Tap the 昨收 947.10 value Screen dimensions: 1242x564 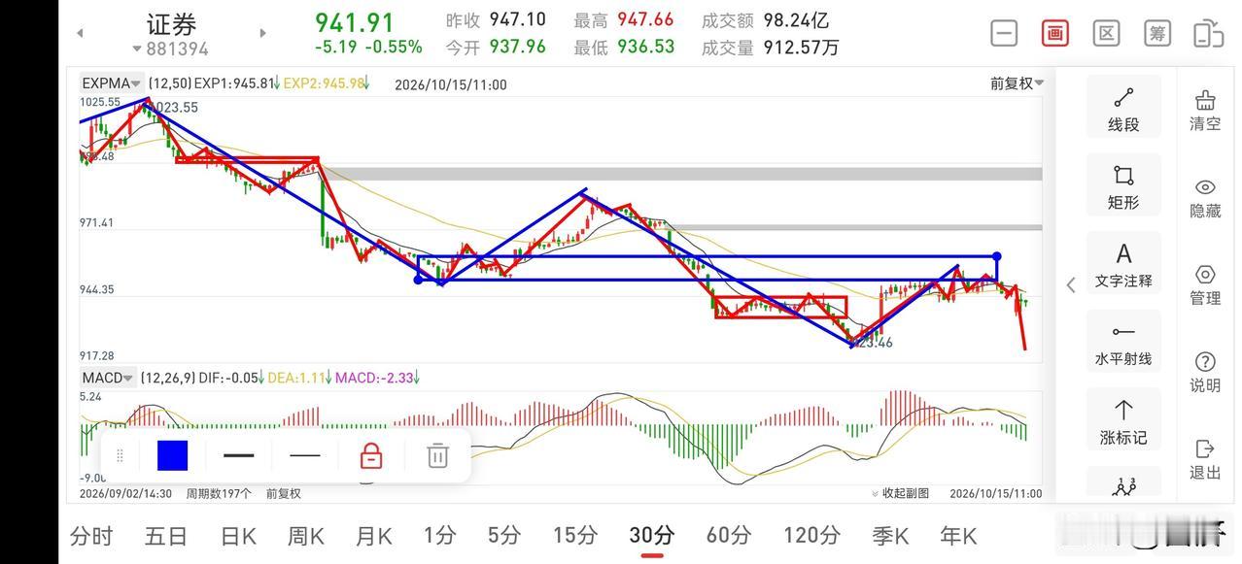click(x=517, y=19)
